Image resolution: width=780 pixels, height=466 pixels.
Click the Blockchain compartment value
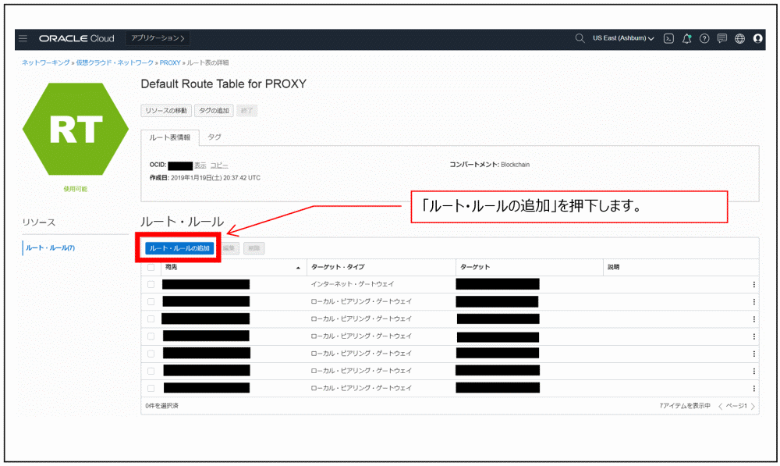[x=515, y=165]
